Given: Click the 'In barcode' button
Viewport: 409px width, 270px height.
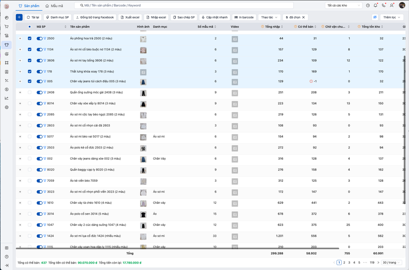Looking at the screenshot, I should point(244,17).
